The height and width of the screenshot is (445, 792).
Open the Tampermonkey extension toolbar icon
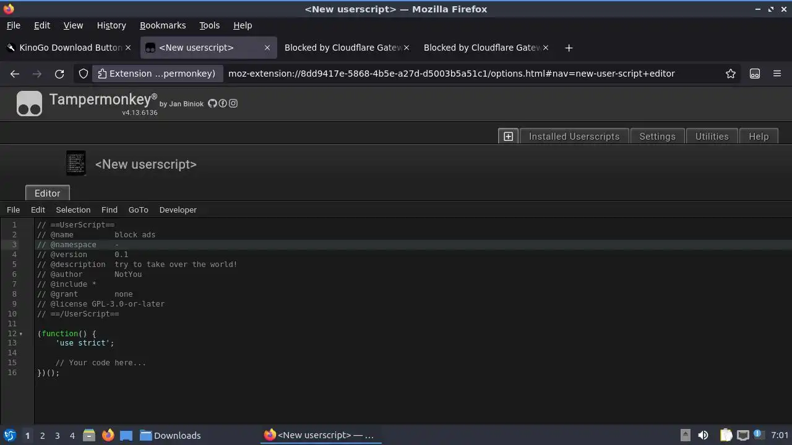[755, 74]
